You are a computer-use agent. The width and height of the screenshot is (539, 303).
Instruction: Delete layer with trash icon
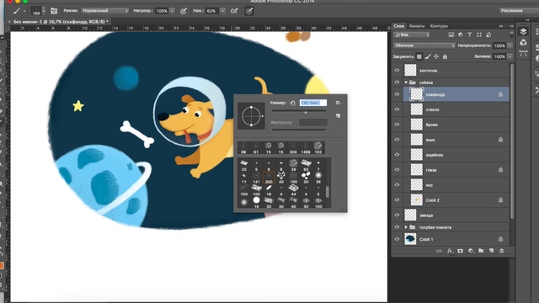502,251
